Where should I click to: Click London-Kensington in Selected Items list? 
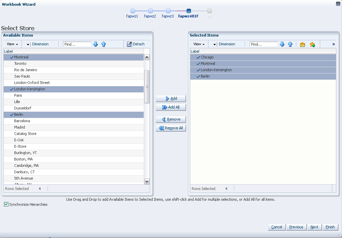pyautogui.click(x=263, y=70)
